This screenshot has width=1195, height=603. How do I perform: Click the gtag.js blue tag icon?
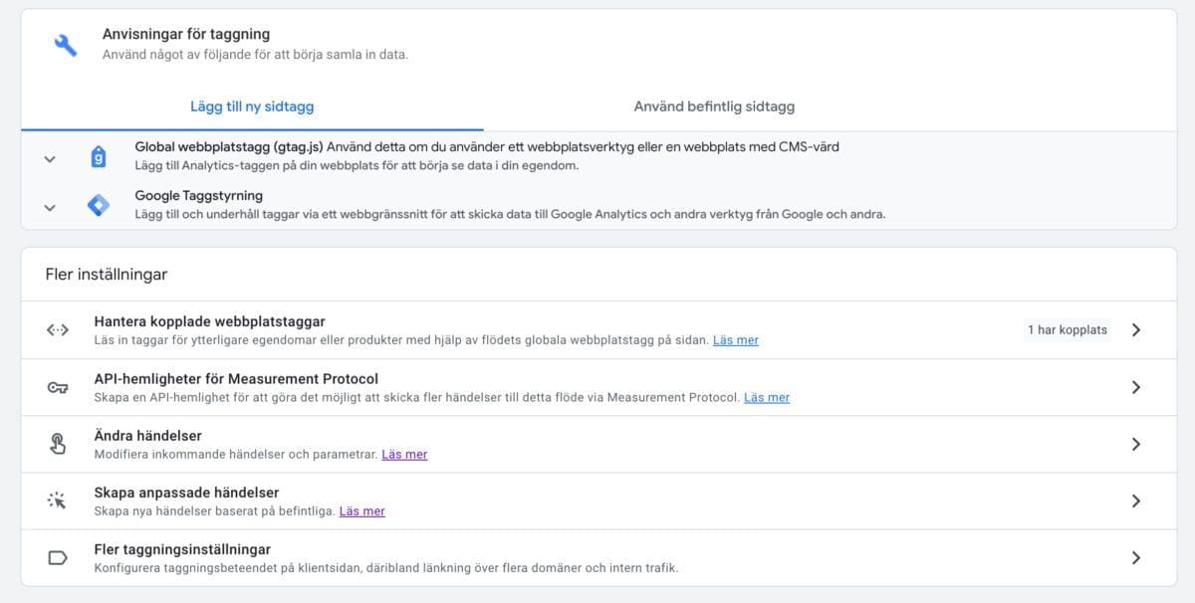(x=99, y=157)
